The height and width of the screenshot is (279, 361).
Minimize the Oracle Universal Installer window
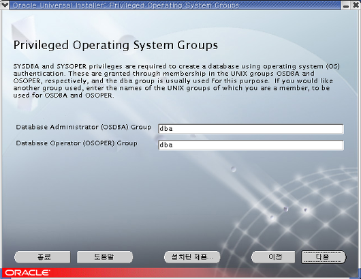[x=345, y=5]
